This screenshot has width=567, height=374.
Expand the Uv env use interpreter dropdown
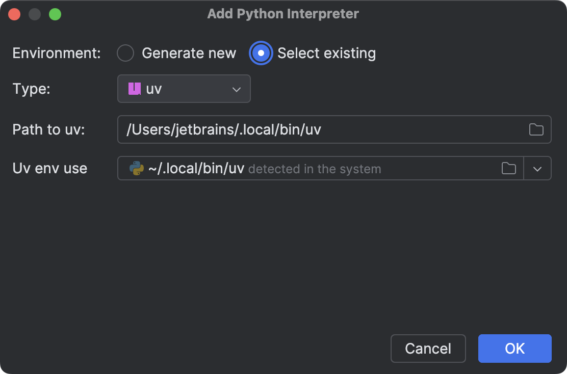coord(537,168)
